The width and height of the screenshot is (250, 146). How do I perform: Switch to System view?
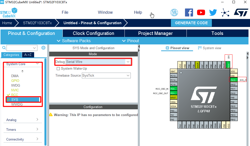click(x=210, y=48)
